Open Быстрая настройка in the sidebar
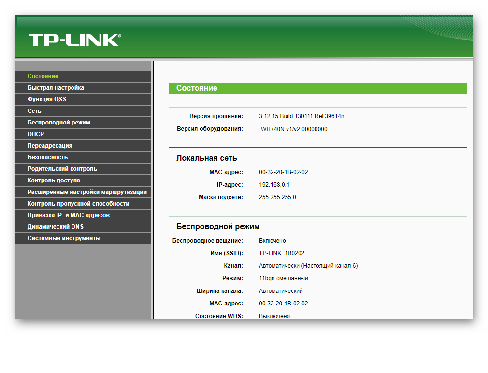The height and width of the screenshot is (373, 488). (56, 88)
